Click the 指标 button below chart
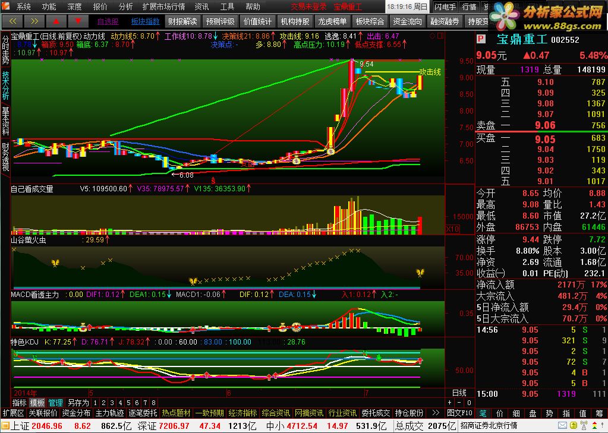Screen dimensions: 608x433 point(20,403)
